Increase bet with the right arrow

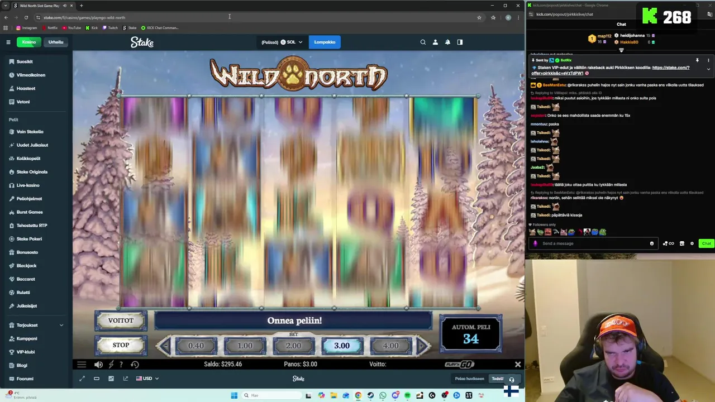(x=422, y=346)
